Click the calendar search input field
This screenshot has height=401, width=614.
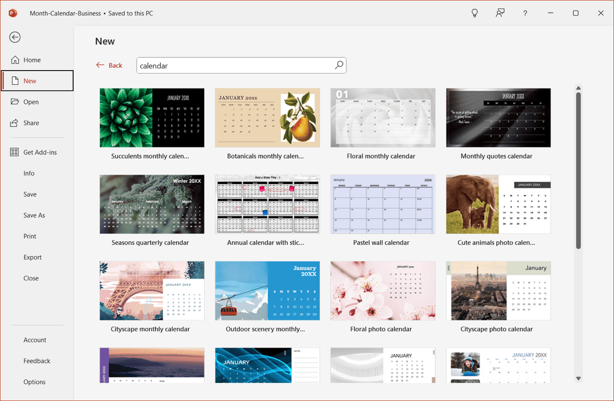[241, 65]
